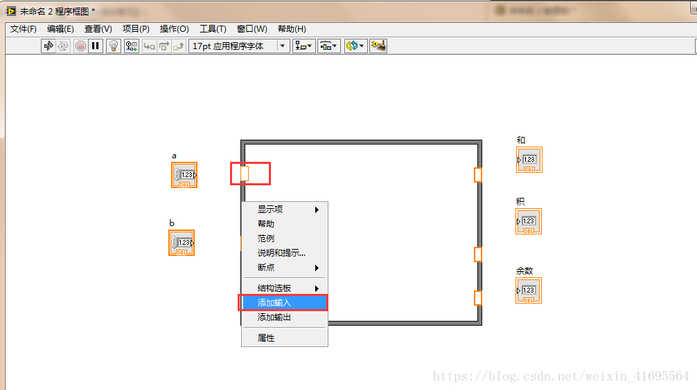
Task: Open the Distribute Objects dropdown
Action: coord(329,46)
